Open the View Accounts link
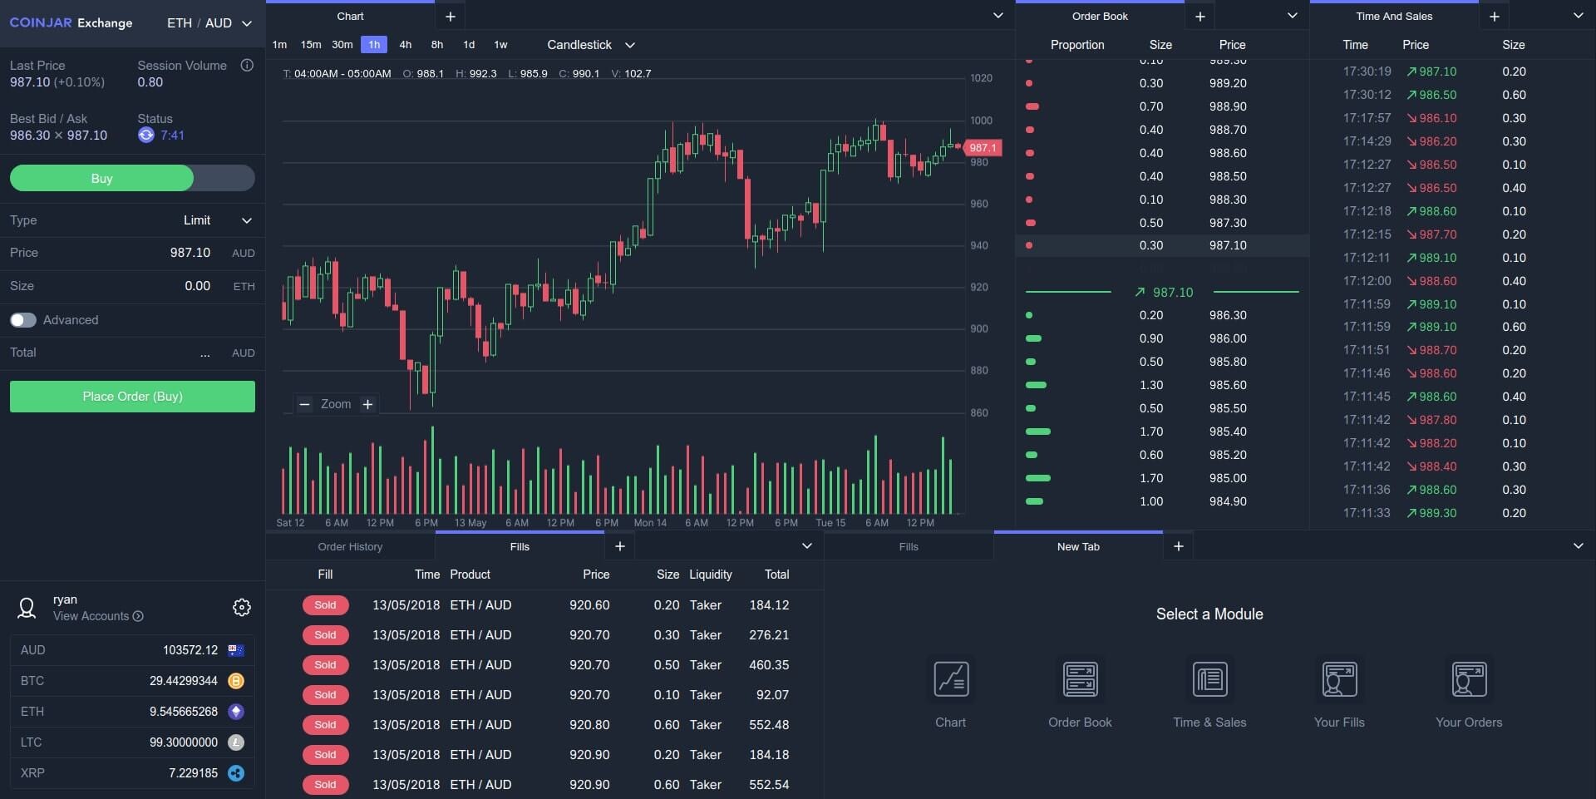Image resolution: width=1596 pixels, height=799 pixels. point(98,616)
